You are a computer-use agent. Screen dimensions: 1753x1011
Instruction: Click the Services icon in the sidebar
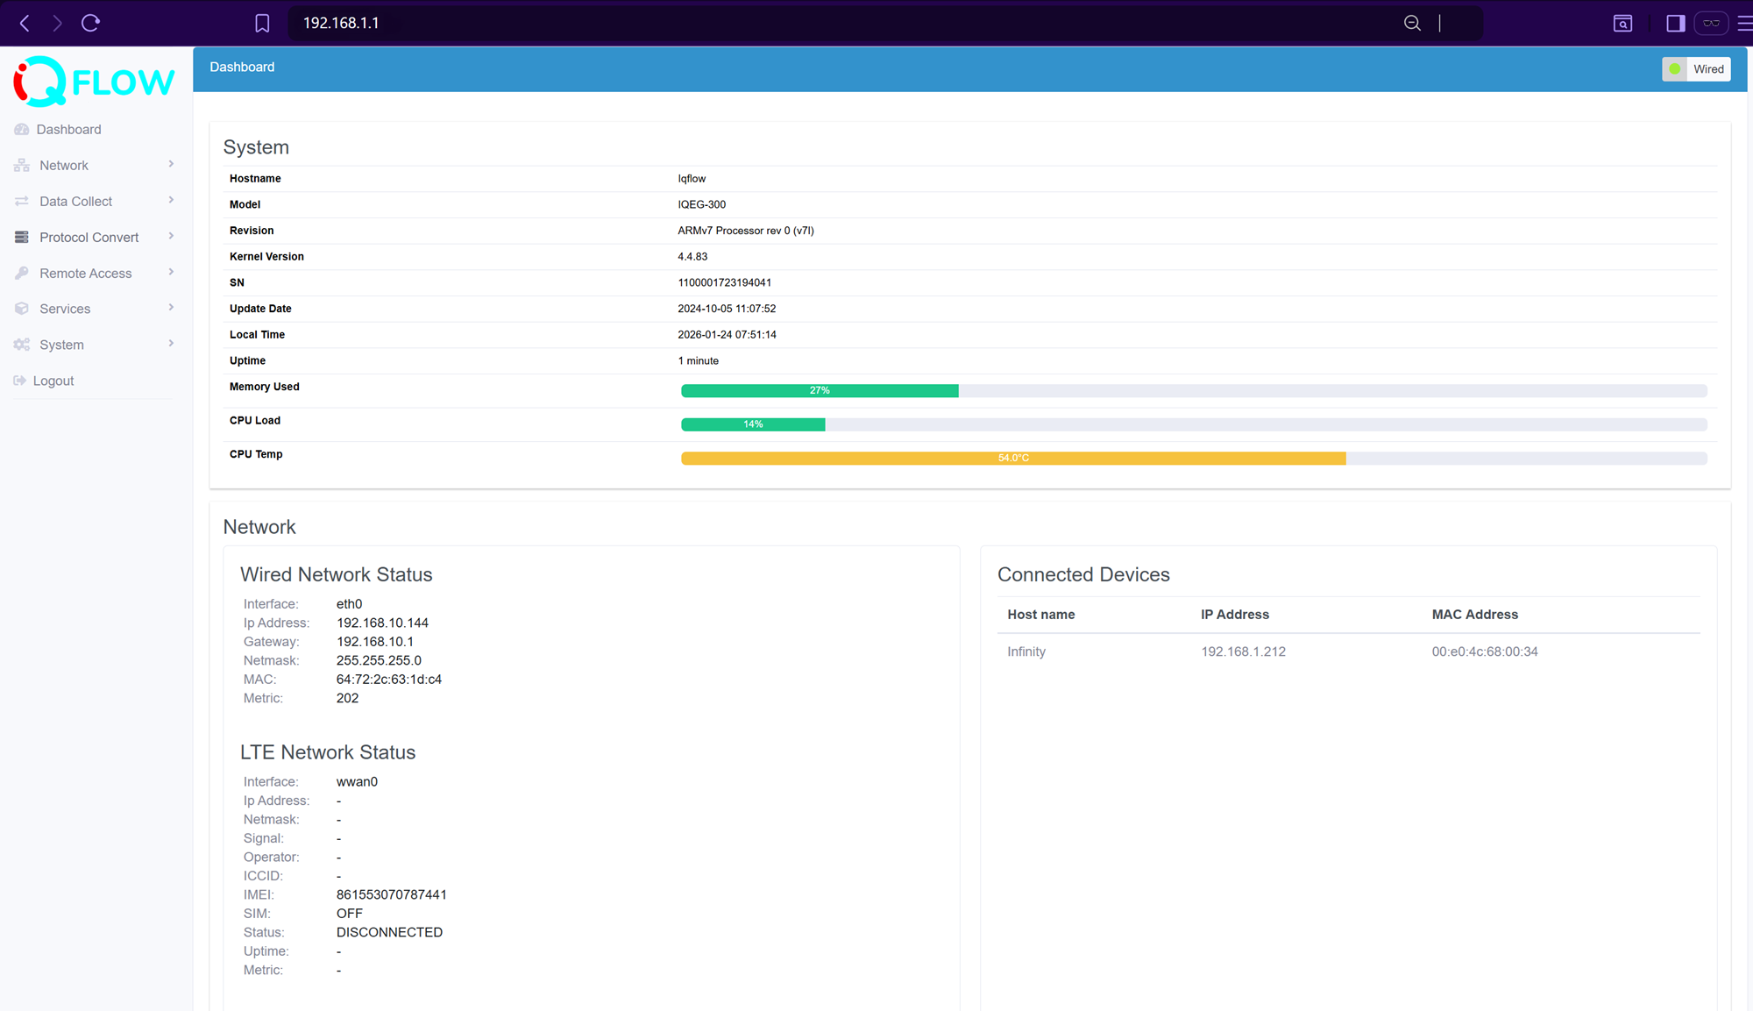(x=21, y=309)
